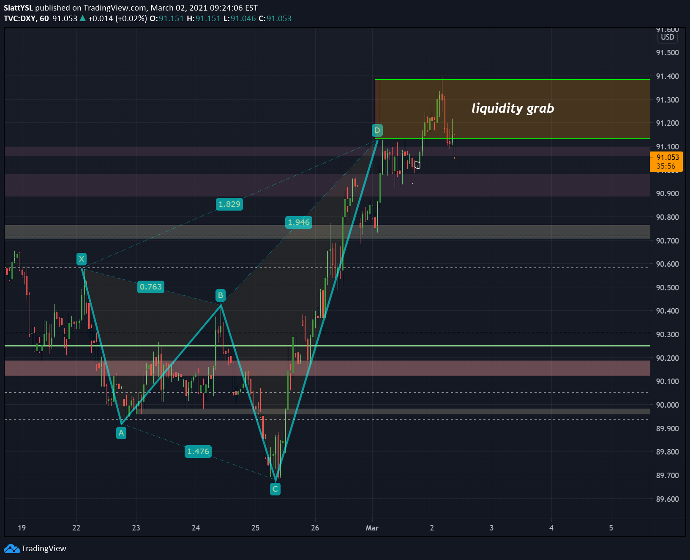Click the orange 91.053 current price label

pyautogui.click(x=668, y=157)
